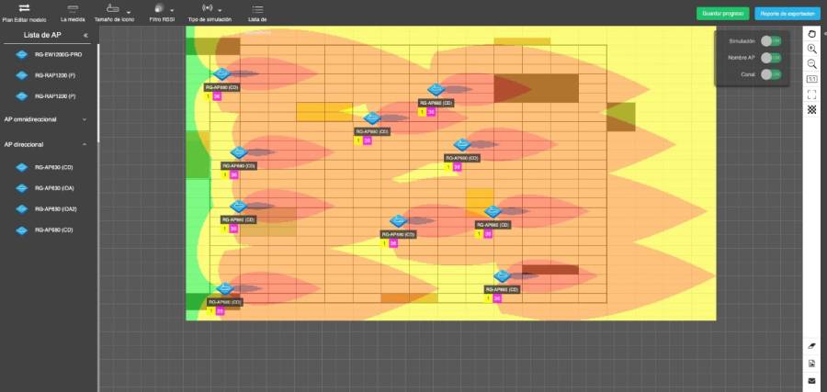Turn off the Canal toggle
827x392 pixels.
tap(772, 73)
